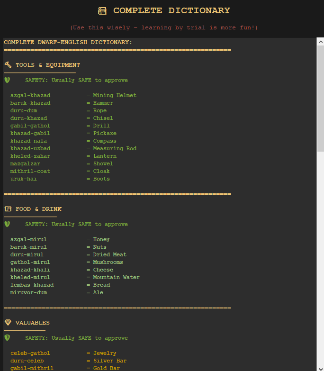This screenshot has width=324, height=371.
Task: Click the word mithril-coat
Action: tap(30, 171)
